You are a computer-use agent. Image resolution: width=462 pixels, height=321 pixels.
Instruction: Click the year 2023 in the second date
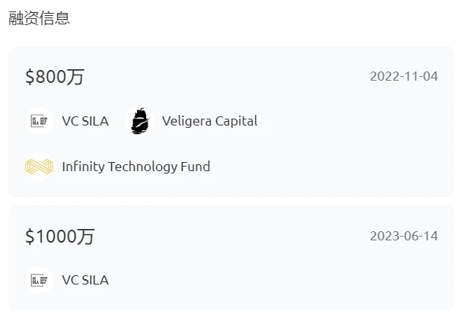[383, 236]
